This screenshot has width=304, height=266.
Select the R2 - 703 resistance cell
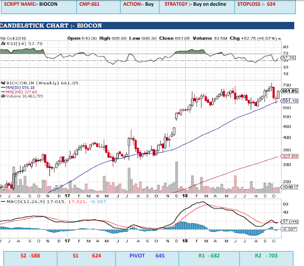pyautogui.click(x=266, y=258)
